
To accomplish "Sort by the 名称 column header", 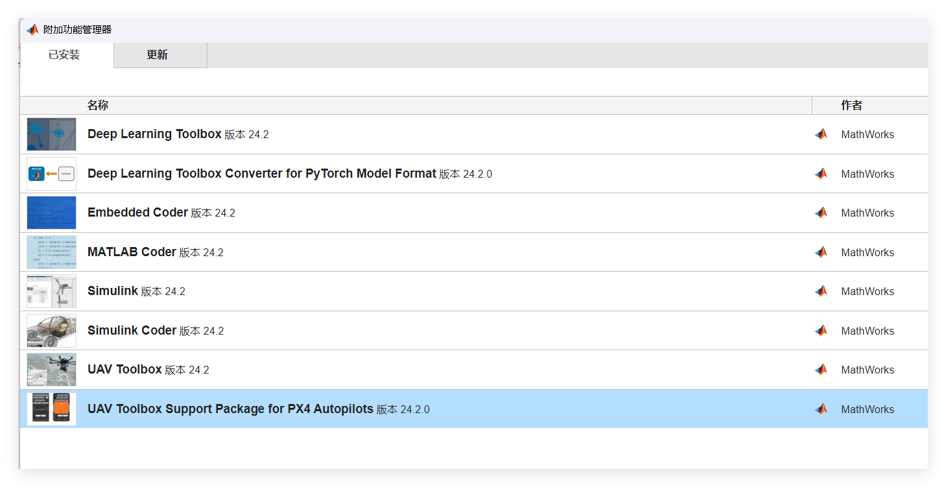I will tap(98, 106).
